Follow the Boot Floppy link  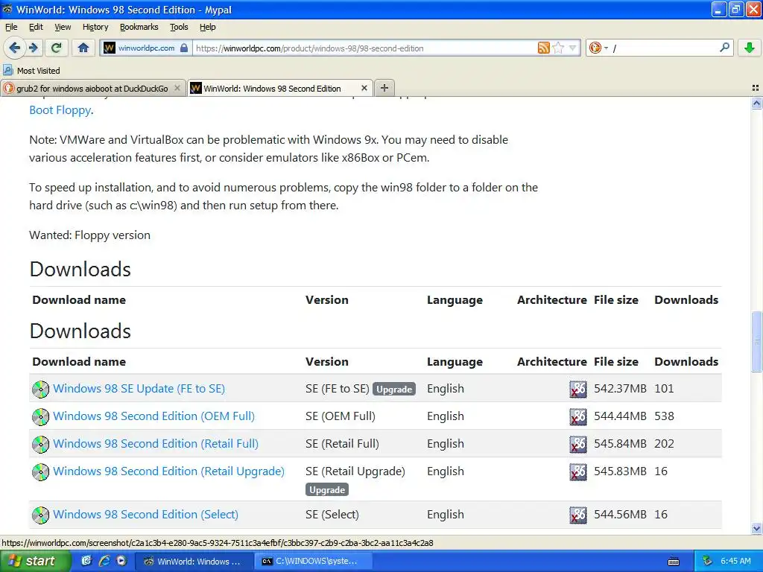[60, 110]
